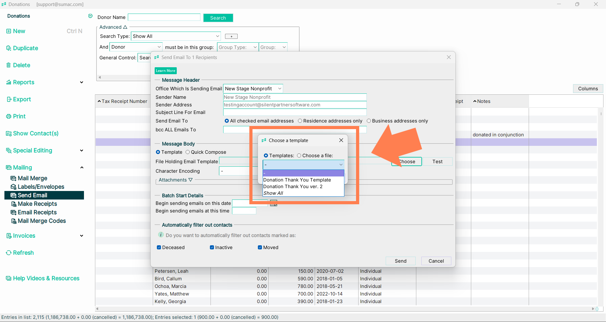
Task: Click the Advanced panel horizontal scrollbar left arrow
Action: click(100, 77)
